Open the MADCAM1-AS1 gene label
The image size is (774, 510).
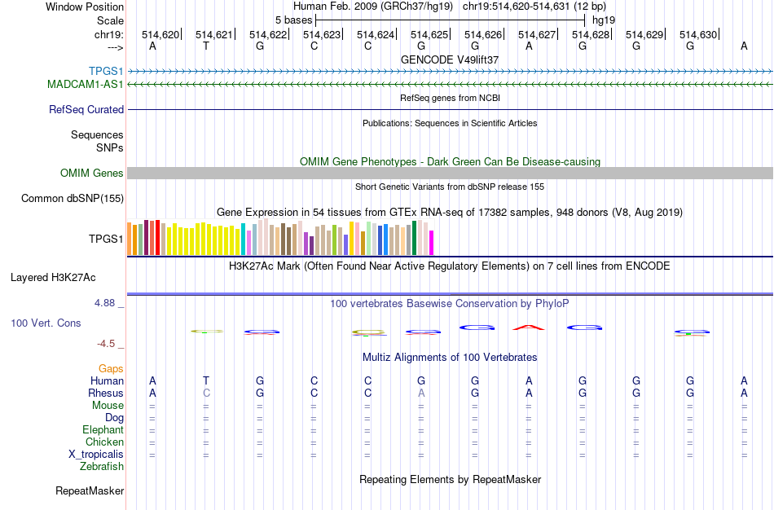(86, 85)
